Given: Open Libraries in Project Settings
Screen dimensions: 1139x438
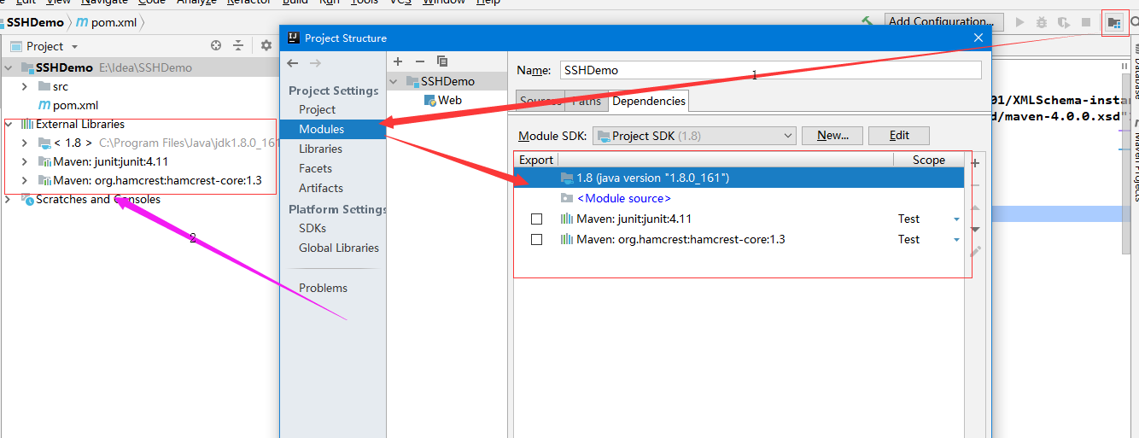Looking at the screenshot, I should click(x=320, y=149).
